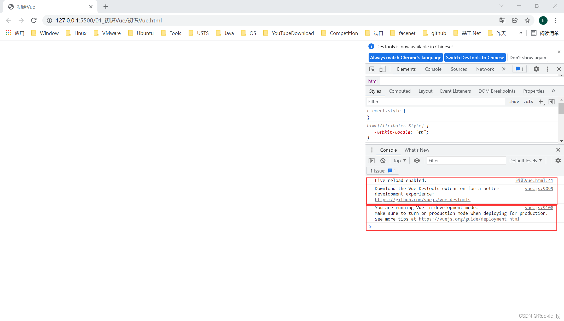
Task: Open the DOM Breakpoints tab
Action: [x=497, y=91]
